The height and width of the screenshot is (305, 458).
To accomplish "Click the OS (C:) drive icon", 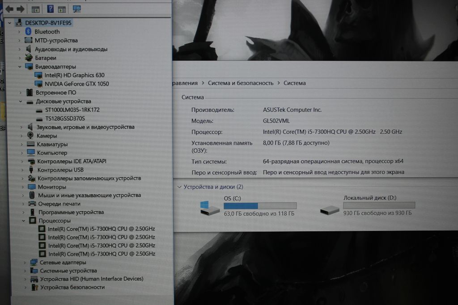I will click(209, 208).
